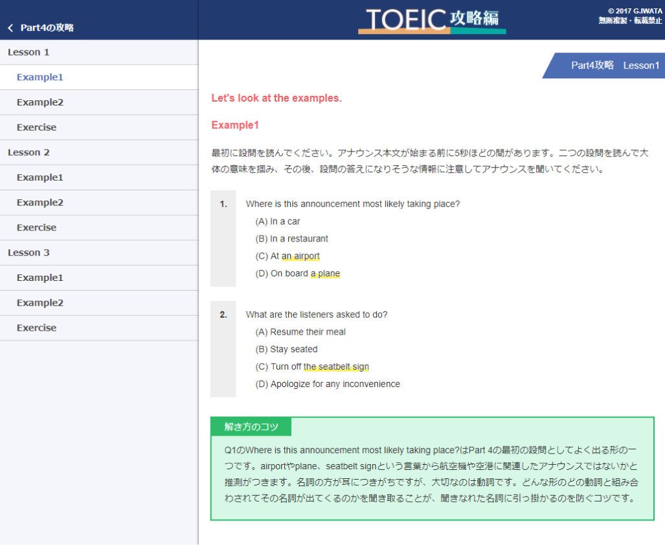Click the highlighted phrase 'the seatbelt sign'
Image resolution: width=665 pixels, height=545 pixels.
(x=336, y=367)
